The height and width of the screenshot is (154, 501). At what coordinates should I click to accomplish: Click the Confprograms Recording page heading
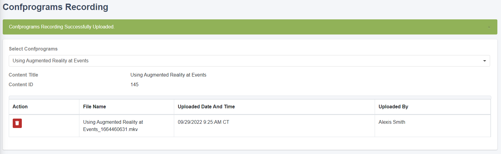[x=55, y=7]
